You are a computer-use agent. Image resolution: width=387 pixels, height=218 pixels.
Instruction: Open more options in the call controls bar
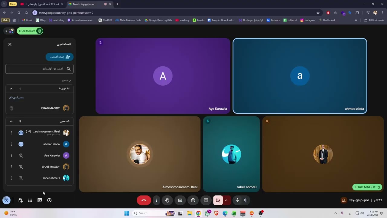pyautogui.click(x=156, y=200)
